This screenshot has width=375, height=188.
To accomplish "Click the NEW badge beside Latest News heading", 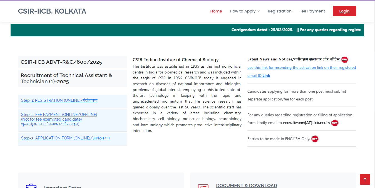I will pos(344,59).
